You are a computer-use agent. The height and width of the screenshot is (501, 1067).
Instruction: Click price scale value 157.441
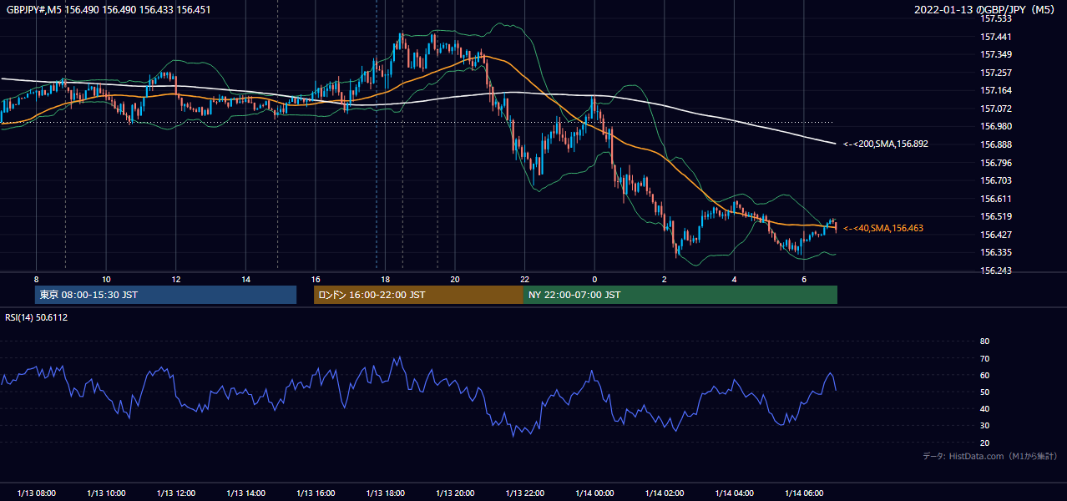click(x=996, y=37)
